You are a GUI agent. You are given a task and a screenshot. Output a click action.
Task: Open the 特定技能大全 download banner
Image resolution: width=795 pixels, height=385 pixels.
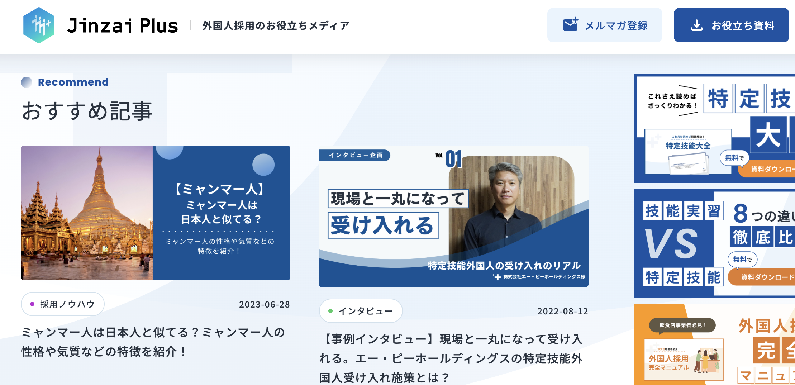[714, 129]
